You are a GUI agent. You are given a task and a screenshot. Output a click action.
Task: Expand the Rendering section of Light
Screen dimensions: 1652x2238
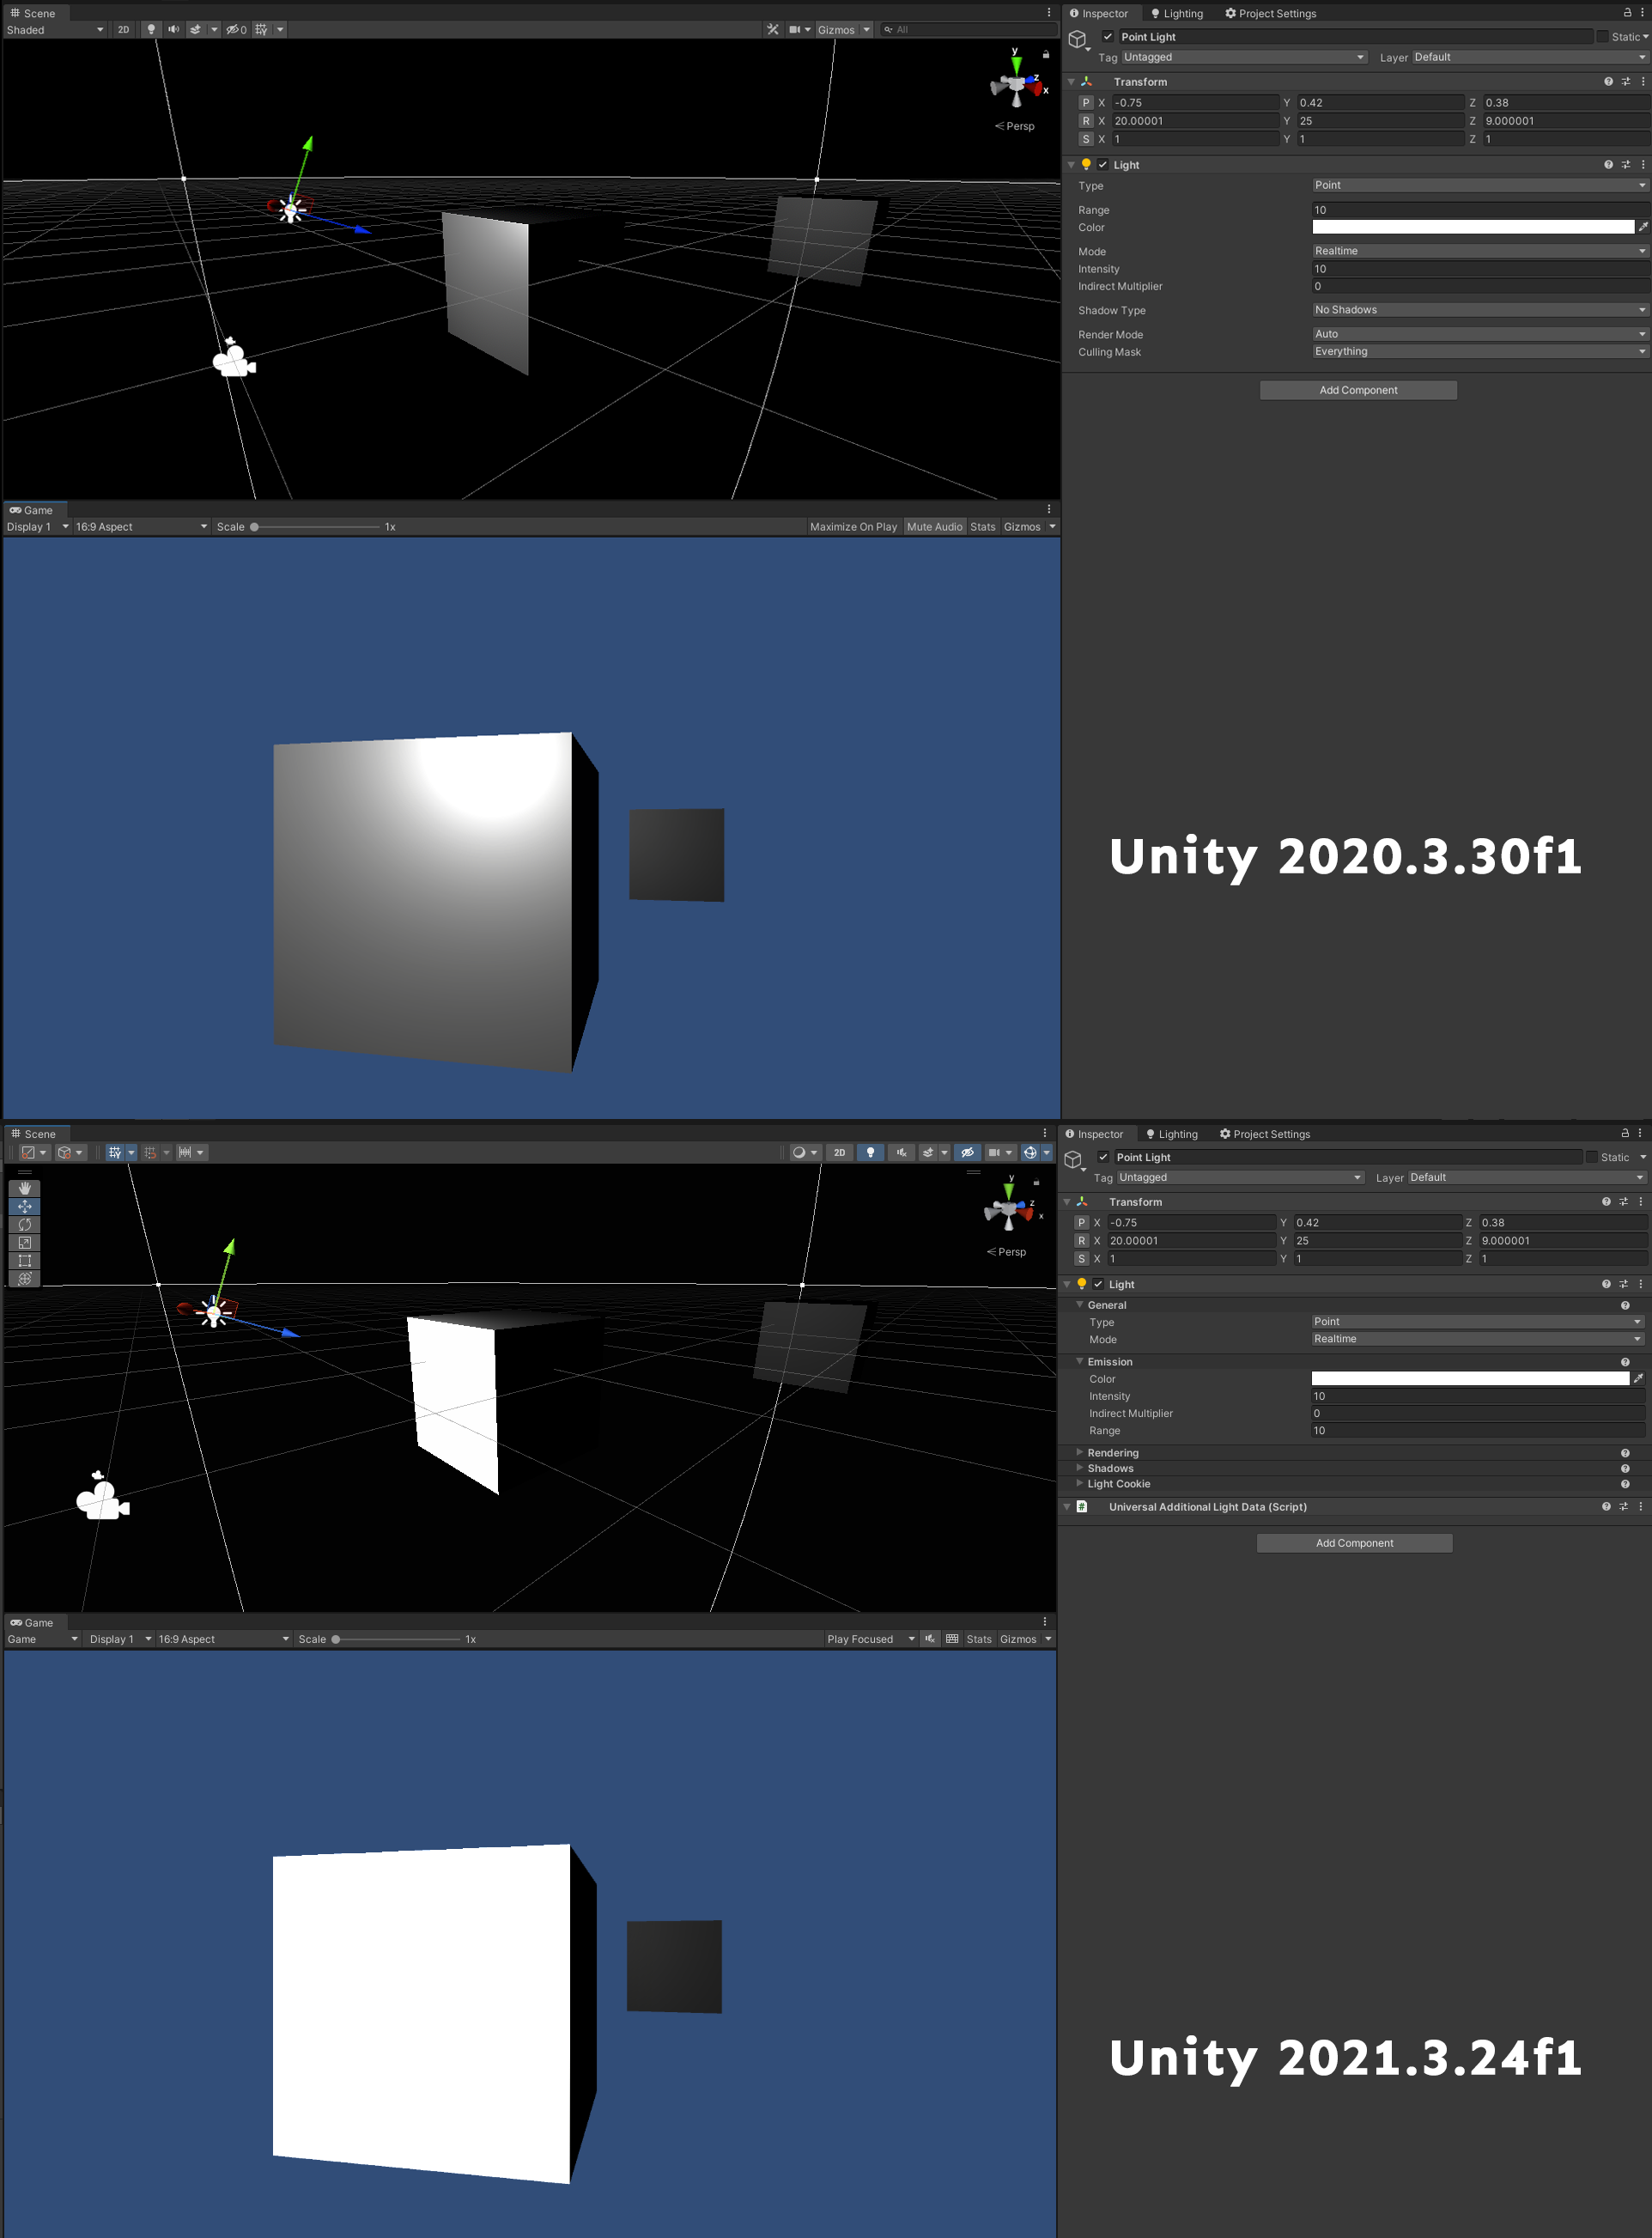coord(1112,1452)
